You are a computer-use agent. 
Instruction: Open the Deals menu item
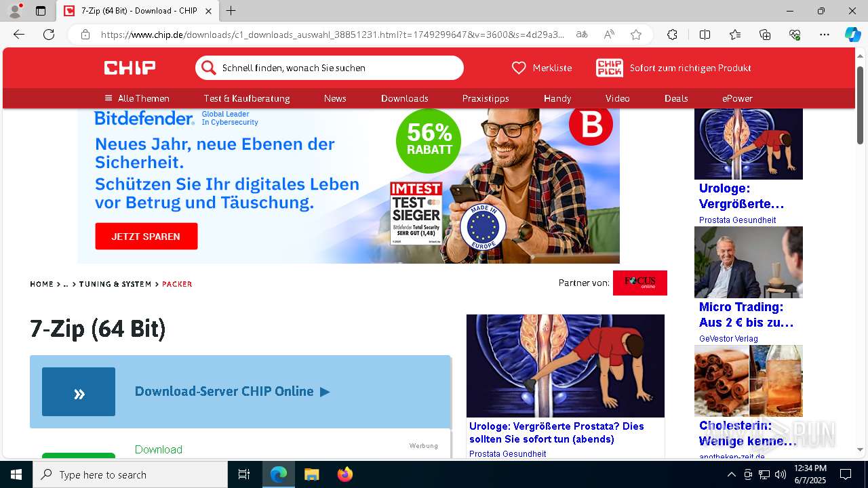tap(676, 98)
